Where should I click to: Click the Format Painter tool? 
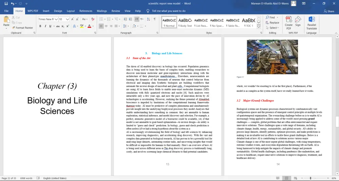(x=22, y=28)
